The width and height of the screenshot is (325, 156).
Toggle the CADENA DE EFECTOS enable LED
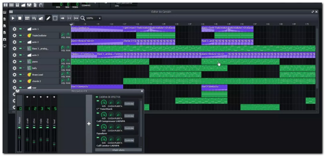(x=97, y=97)
